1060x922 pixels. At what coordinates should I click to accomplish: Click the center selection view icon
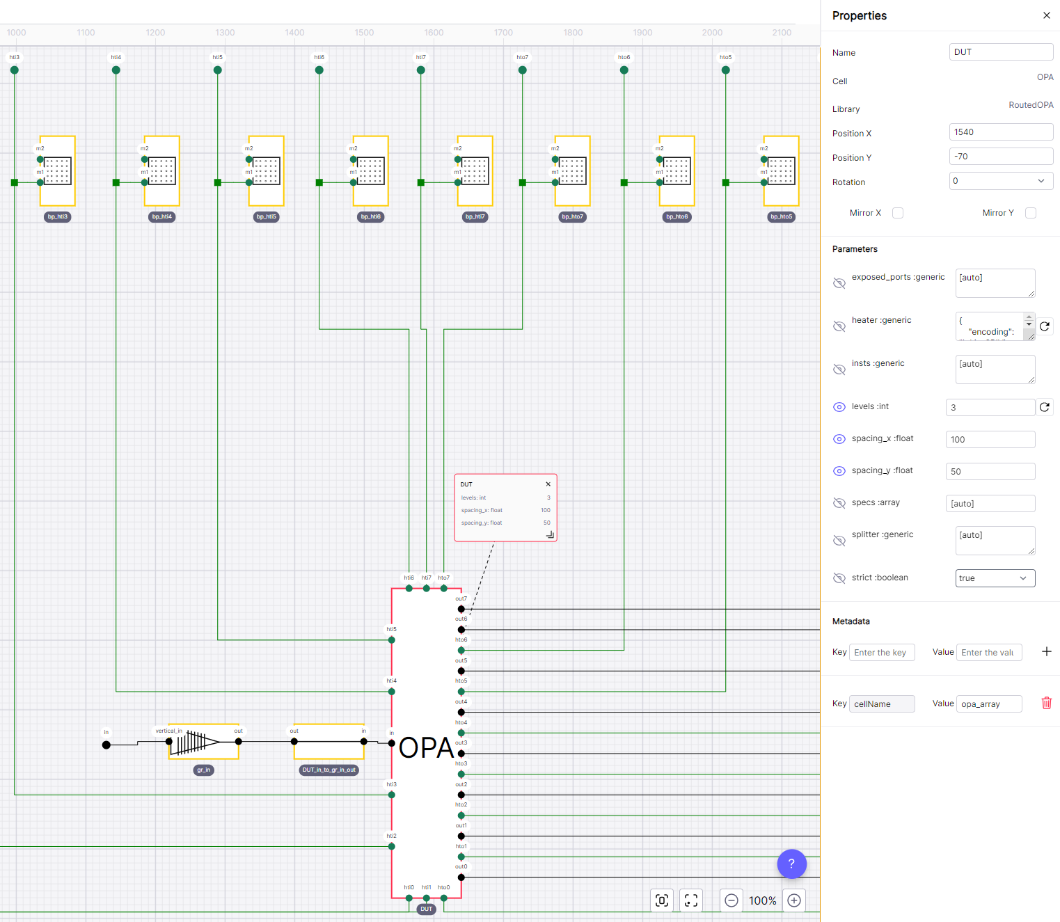tap(662, 900)
